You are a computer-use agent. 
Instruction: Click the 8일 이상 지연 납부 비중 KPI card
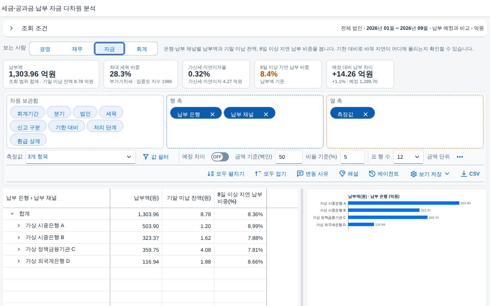coord(288,74)
